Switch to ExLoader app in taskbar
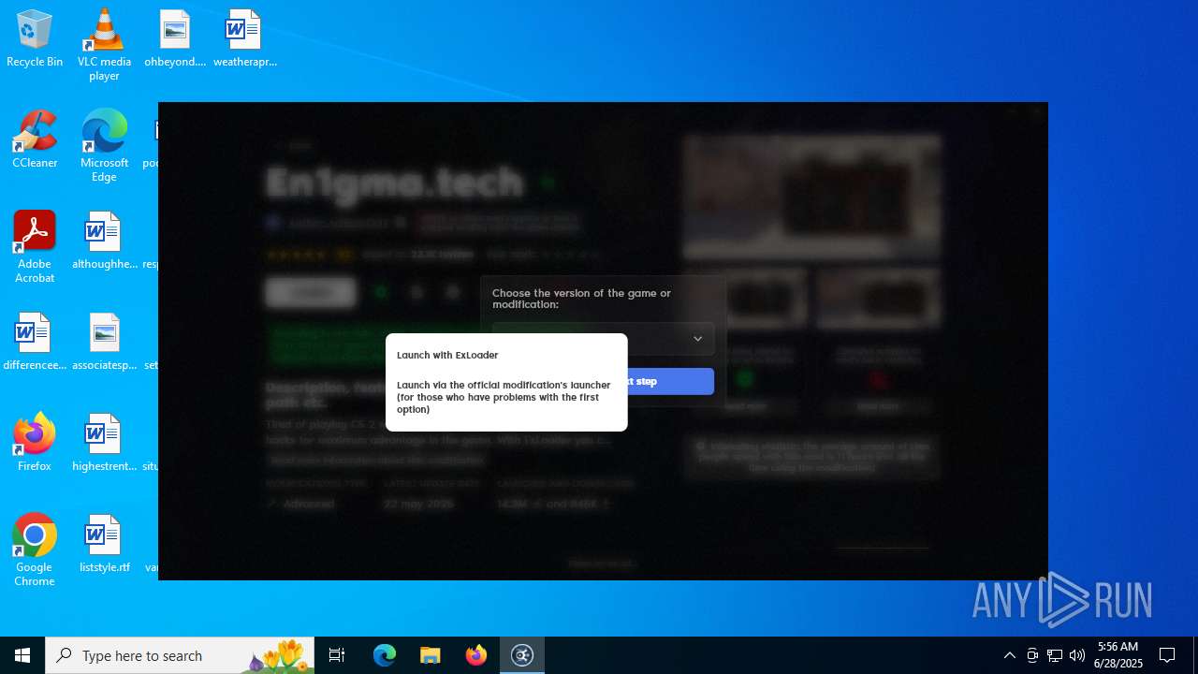The image size is (1198, 674). tap(521, 655)
